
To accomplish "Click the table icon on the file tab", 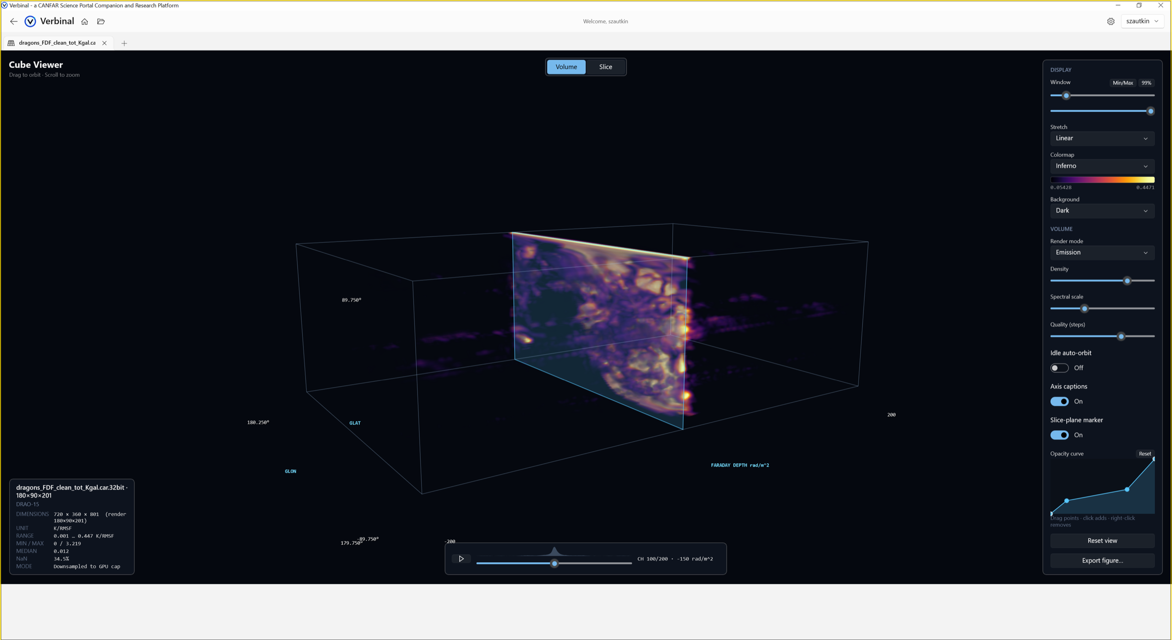I will [x=11, y=43].
